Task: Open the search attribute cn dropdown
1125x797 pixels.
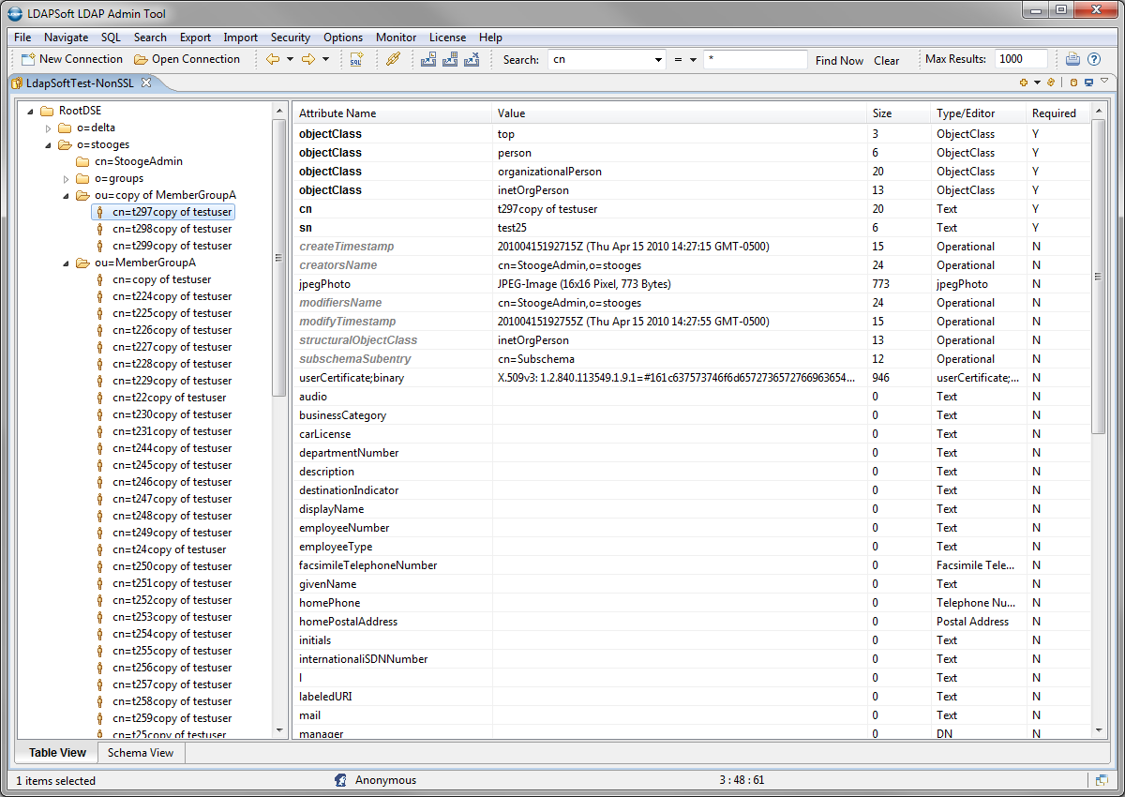Action: (x=658, y=60)
